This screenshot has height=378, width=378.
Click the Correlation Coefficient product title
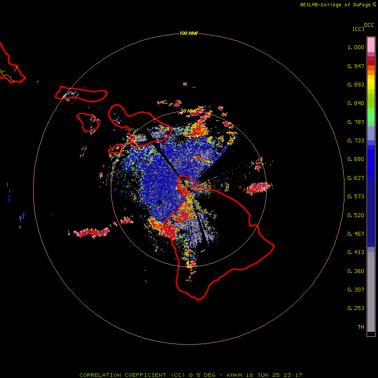click(x=132, y=375)
